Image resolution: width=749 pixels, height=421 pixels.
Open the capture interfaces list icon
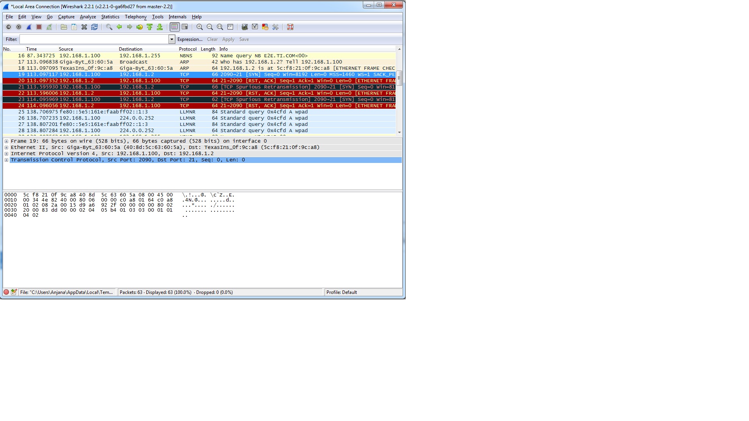9,27
